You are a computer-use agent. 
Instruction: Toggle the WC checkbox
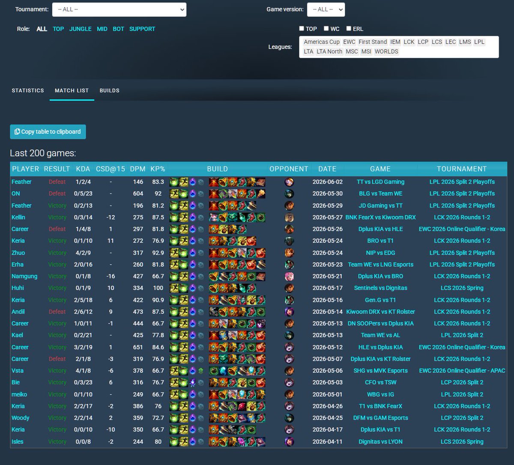pyautogui.click(x=326, y=29)
